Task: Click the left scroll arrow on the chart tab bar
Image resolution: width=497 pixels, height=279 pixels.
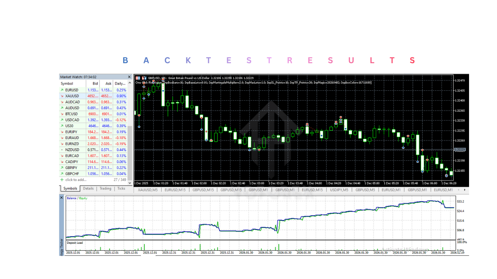Action: click(459, 190)
